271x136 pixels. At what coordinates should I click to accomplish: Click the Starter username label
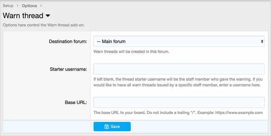pyautogui.click(x=68, y=69)
